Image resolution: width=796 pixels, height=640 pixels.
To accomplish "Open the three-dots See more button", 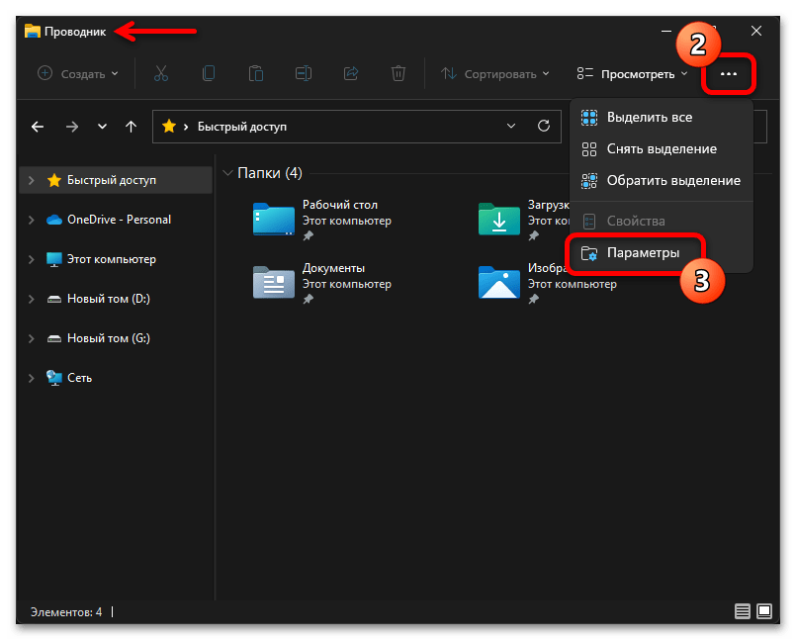I will coord(729,74).
